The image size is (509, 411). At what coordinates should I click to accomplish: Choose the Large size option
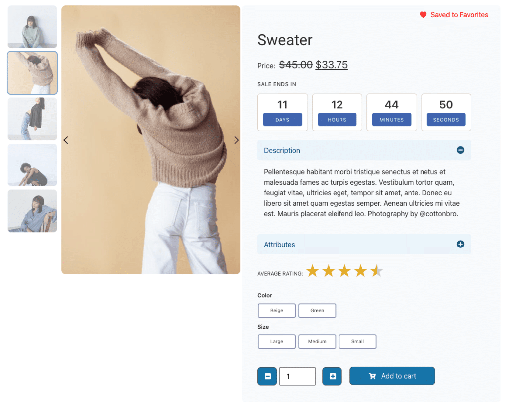pos(277,341)
